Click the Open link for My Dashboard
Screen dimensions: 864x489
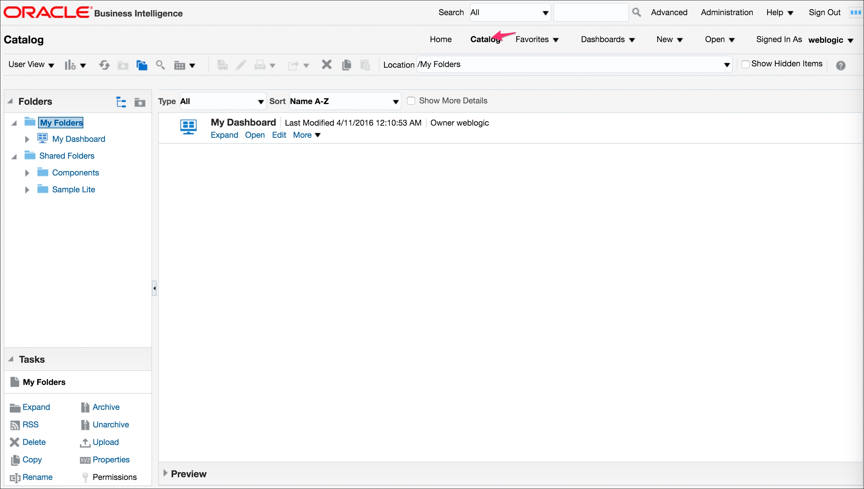[x=255, y=135]
